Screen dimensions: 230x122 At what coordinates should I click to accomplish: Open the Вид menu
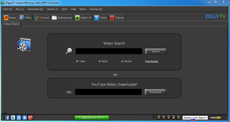click(x=20, y=9)
